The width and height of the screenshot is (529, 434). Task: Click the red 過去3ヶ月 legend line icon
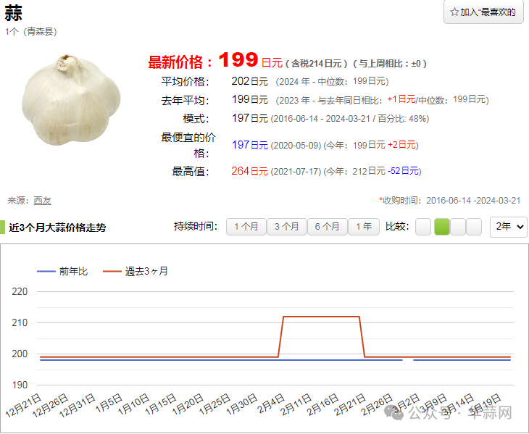point(112,272)
